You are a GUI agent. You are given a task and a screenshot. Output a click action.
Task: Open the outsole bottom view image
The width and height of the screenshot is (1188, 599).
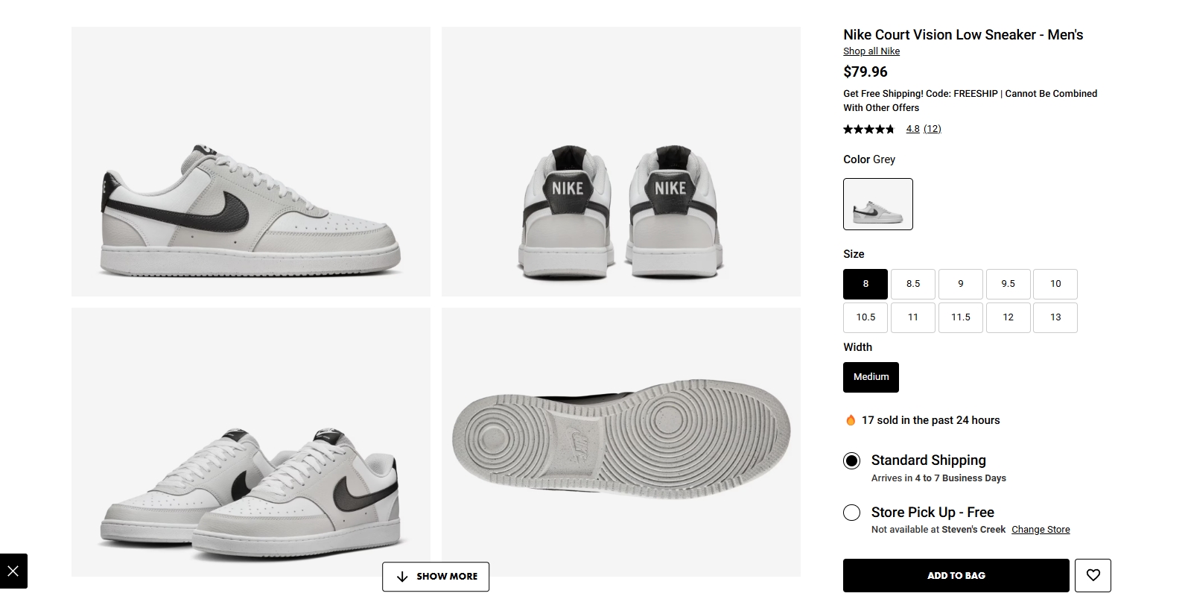click(x=621, y=442)
